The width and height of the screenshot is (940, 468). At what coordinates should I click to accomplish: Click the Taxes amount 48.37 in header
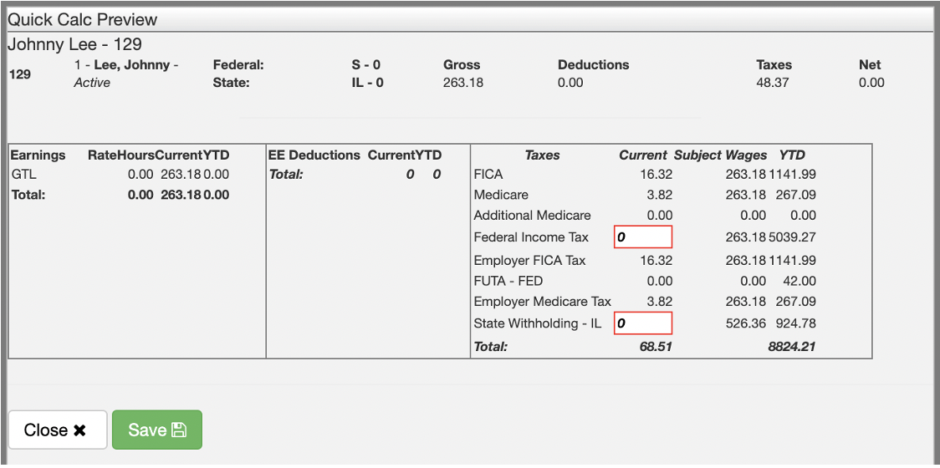click(774, 83)
